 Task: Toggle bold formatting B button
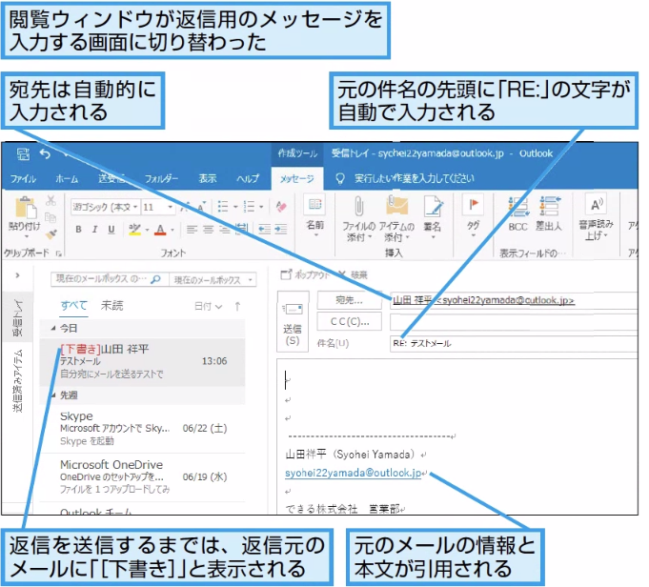pyautogui.click(x=78, y=230)
